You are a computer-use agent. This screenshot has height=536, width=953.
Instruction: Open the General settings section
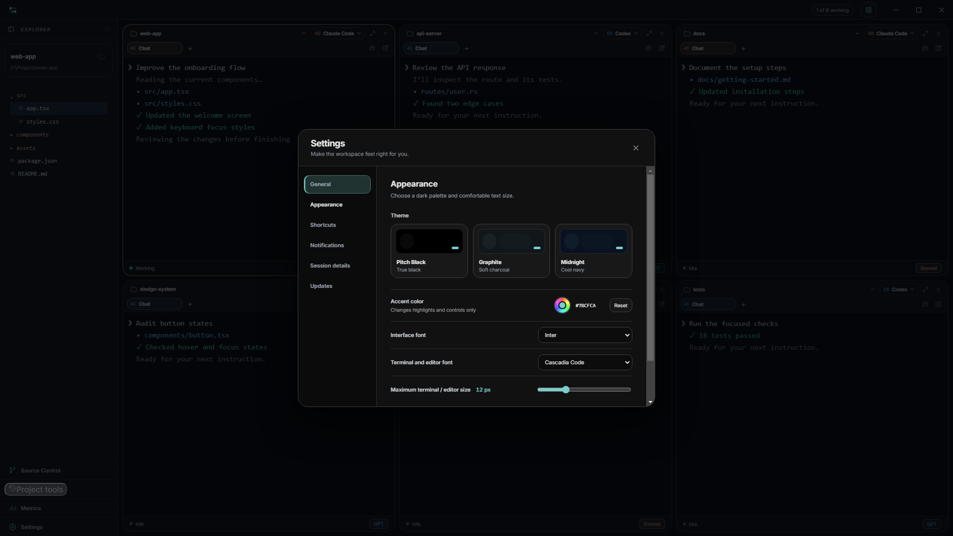coord(338,184)
